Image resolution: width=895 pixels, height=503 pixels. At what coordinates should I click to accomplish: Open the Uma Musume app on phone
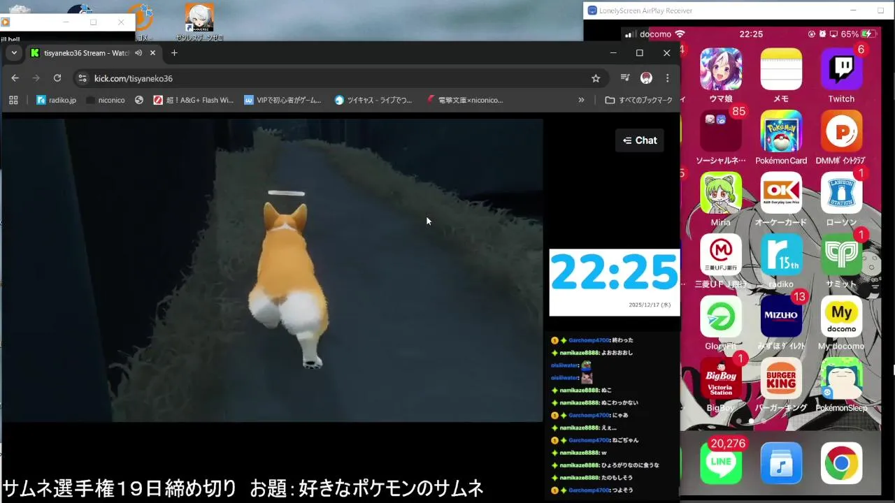(x=721, y=68)
